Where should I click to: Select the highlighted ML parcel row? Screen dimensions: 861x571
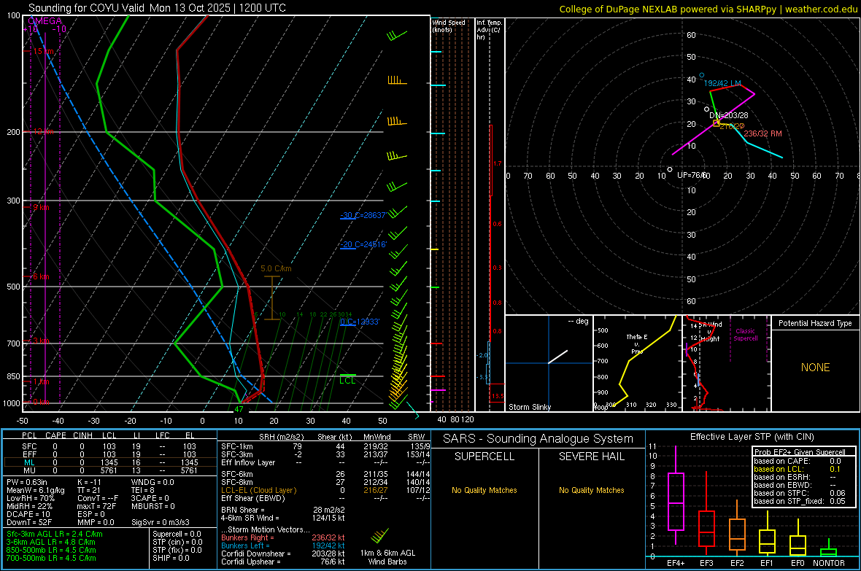tap(109, 462)
